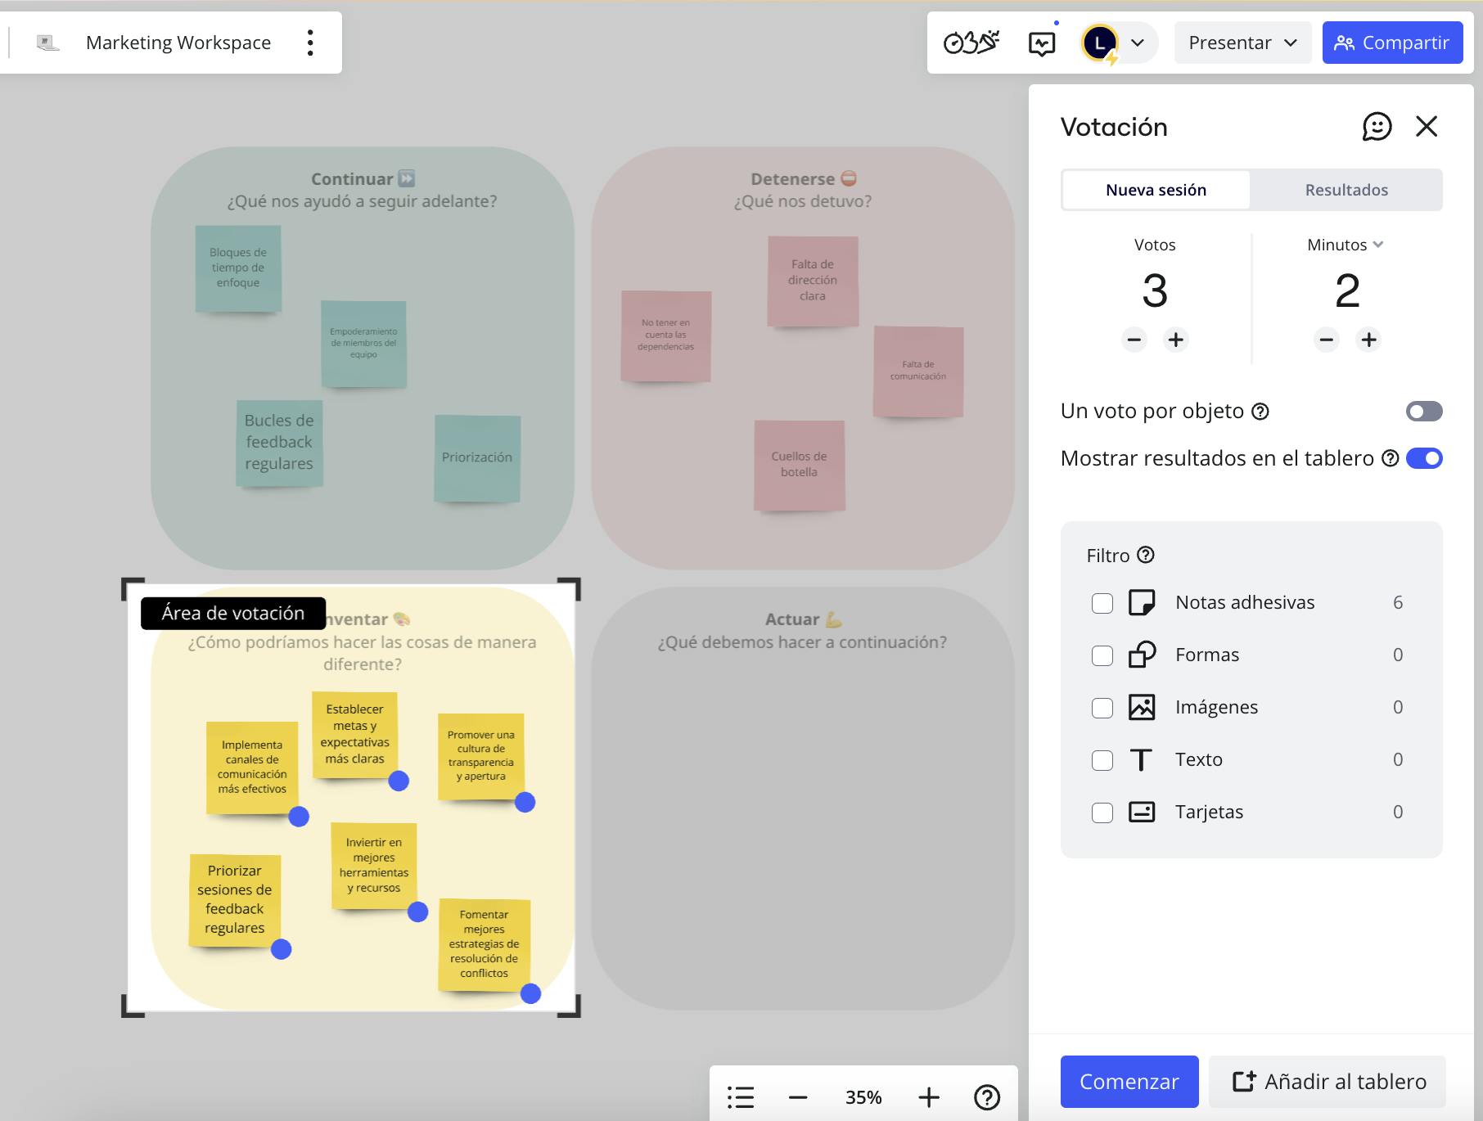Click the Continuar section heading
Screen dimensions: 1483x1121
point(363,178)
